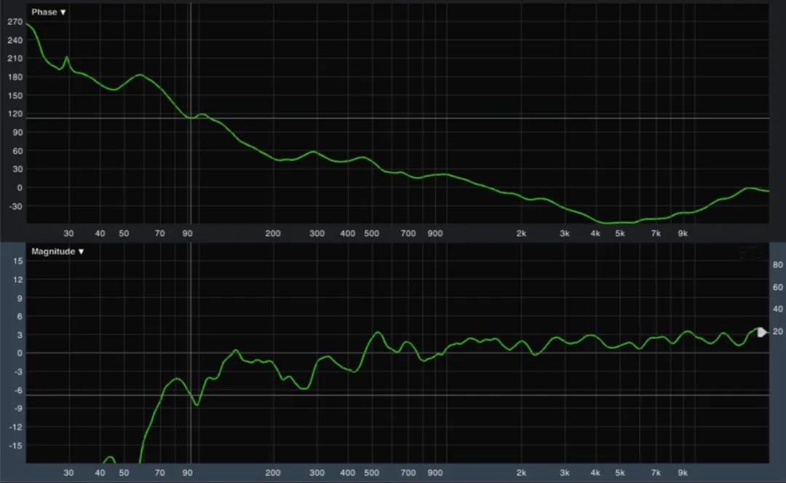Viewport: 786px width, 483px height.
Task: Click the divider between Phase and Magnitude plots
Action: click(x=393, y=242)
